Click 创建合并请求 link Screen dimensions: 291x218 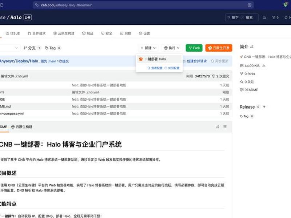(195, 61)
